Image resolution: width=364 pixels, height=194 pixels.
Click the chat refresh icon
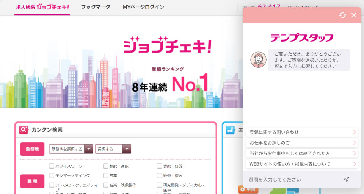[342, 15]
